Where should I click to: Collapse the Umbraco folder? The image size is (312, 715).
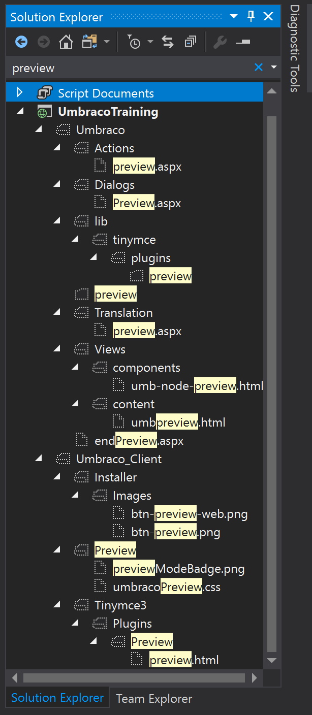coord(39,130)
